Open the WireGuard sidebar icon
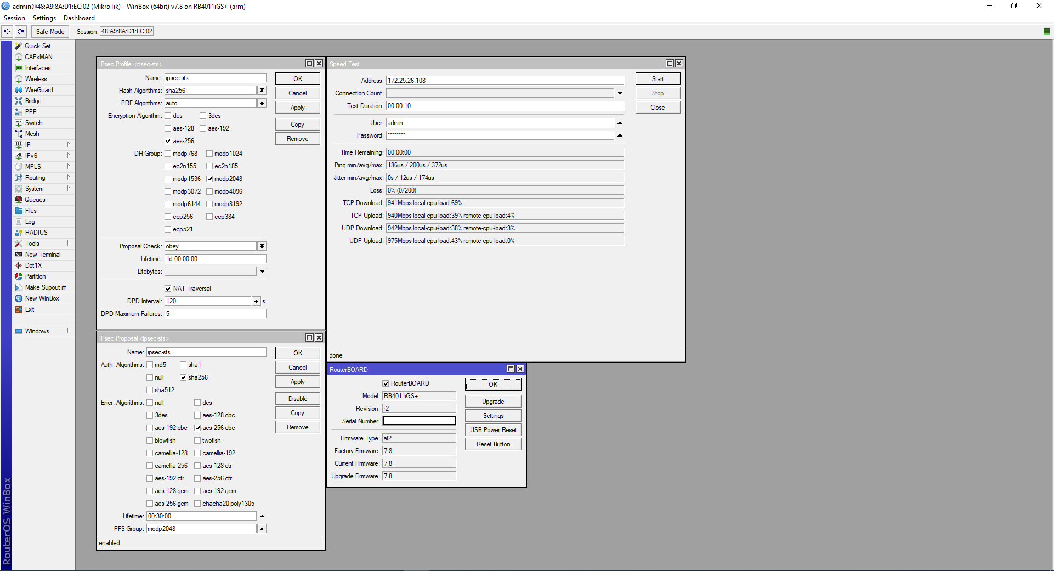The width and height of the screenshot is (1054, 571). 19,90
